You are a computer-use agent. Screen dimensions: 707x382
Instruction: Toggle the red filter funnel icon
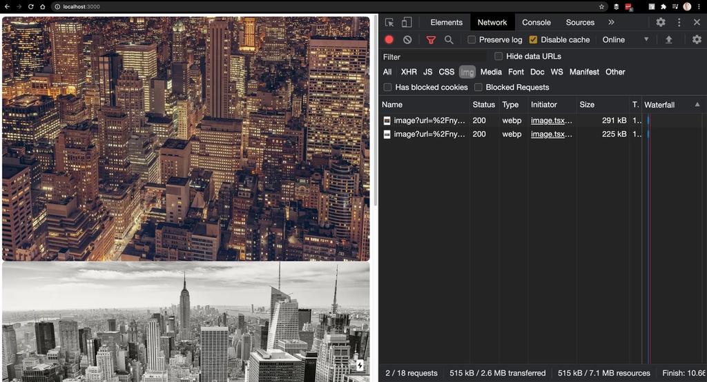(431, 40)
